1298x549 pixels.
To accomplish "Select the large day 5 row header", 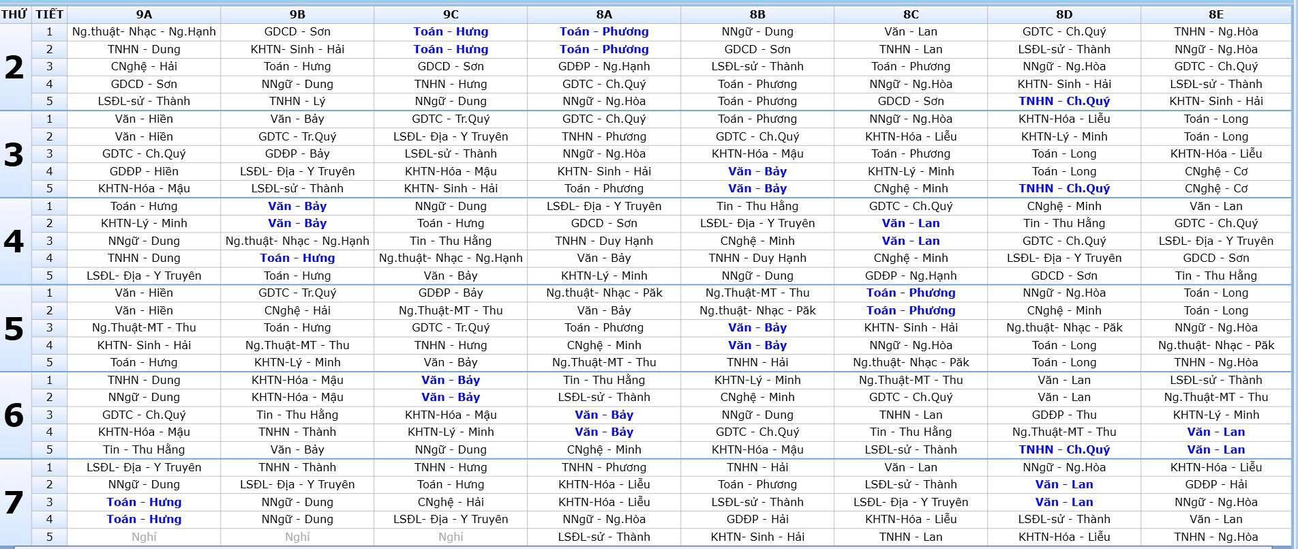I will click(14, 328).
